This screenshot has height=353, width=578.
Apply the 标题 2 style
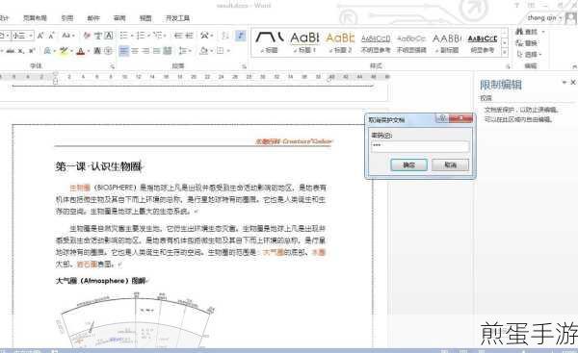(340, 42)
